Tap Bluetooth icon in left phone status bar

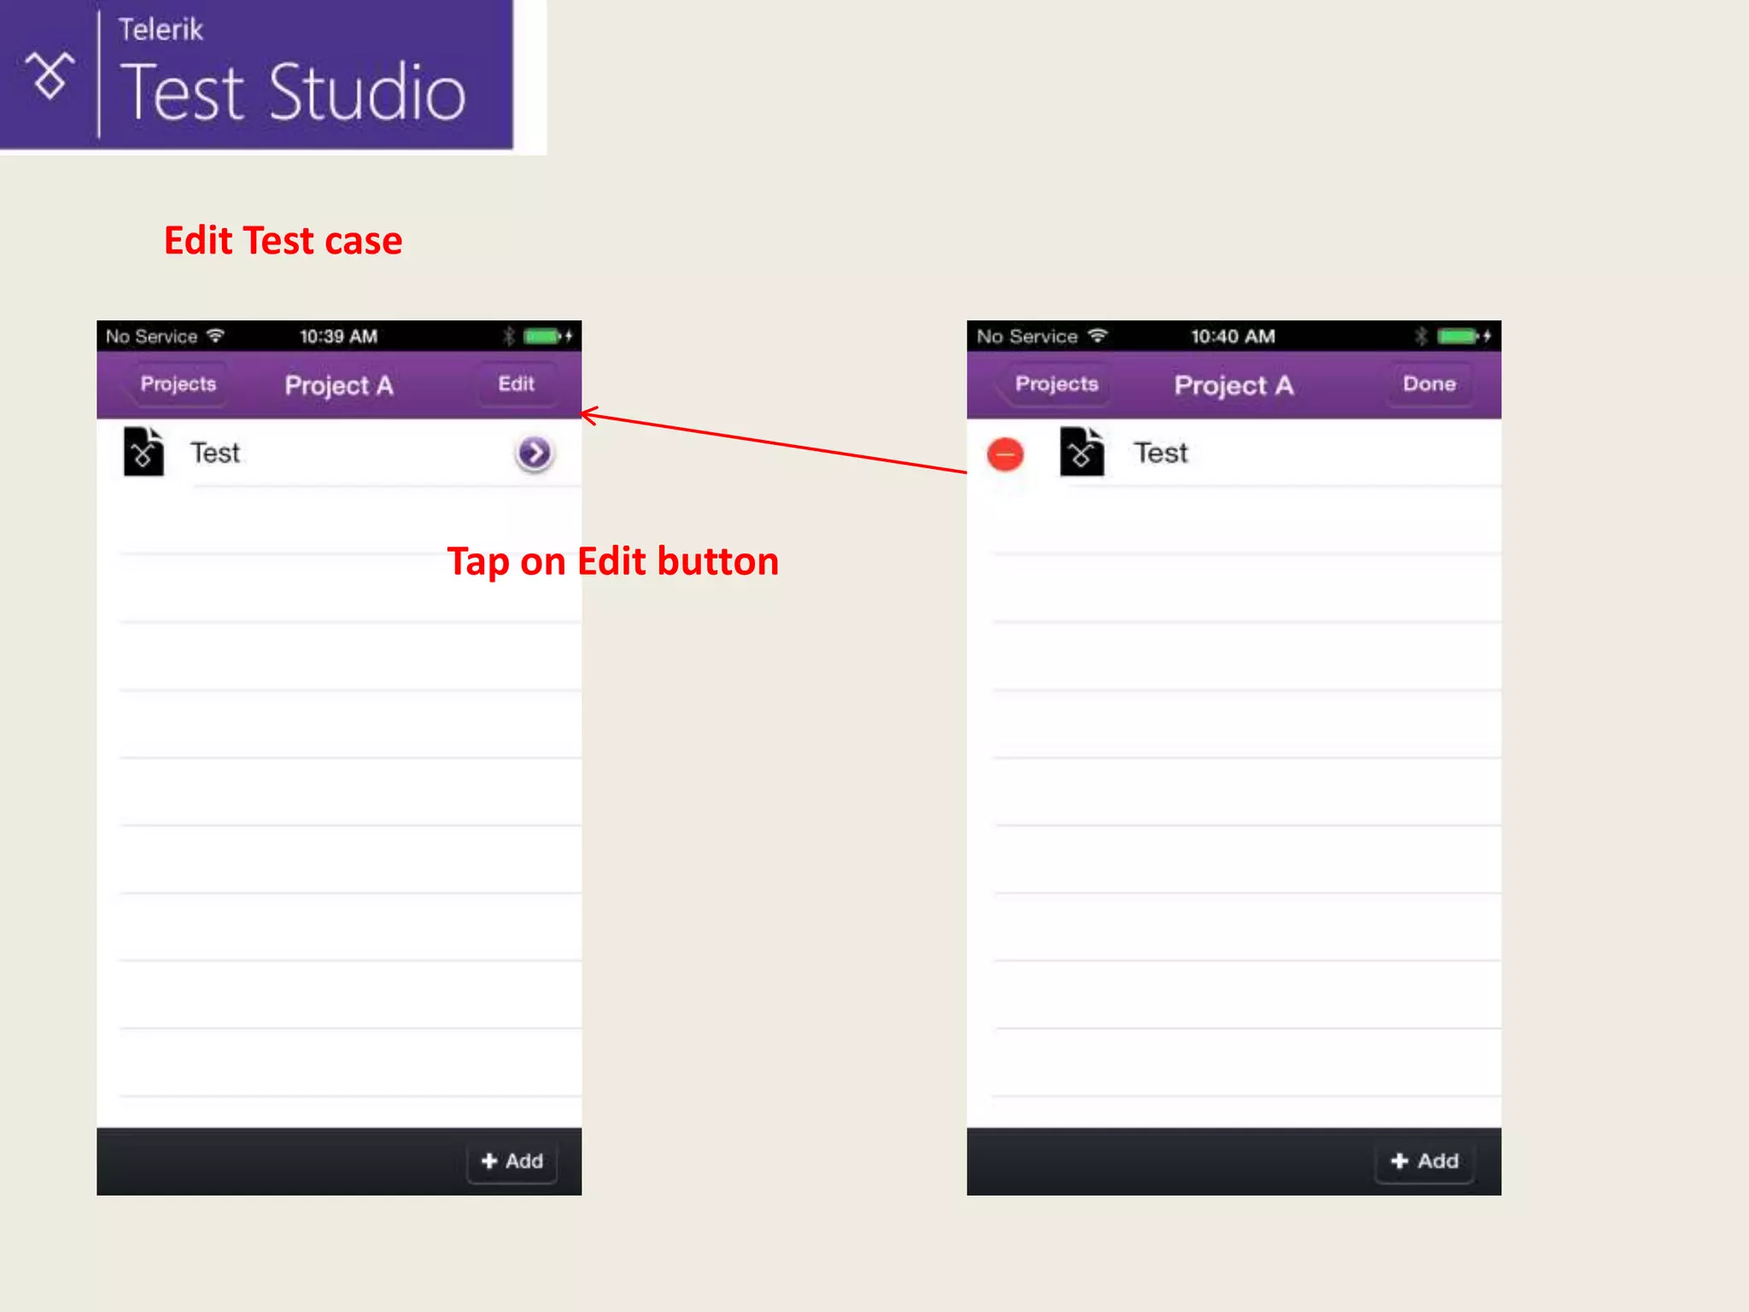point(509,337)
